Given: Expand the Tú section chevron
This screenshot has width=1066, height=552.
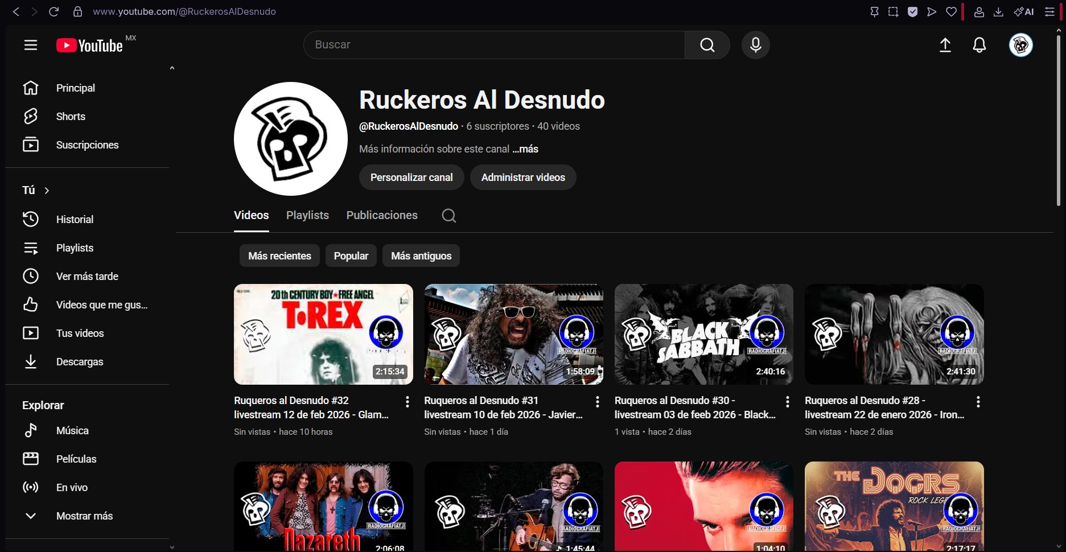Looking at the screenshot, I should coord(47,190).
